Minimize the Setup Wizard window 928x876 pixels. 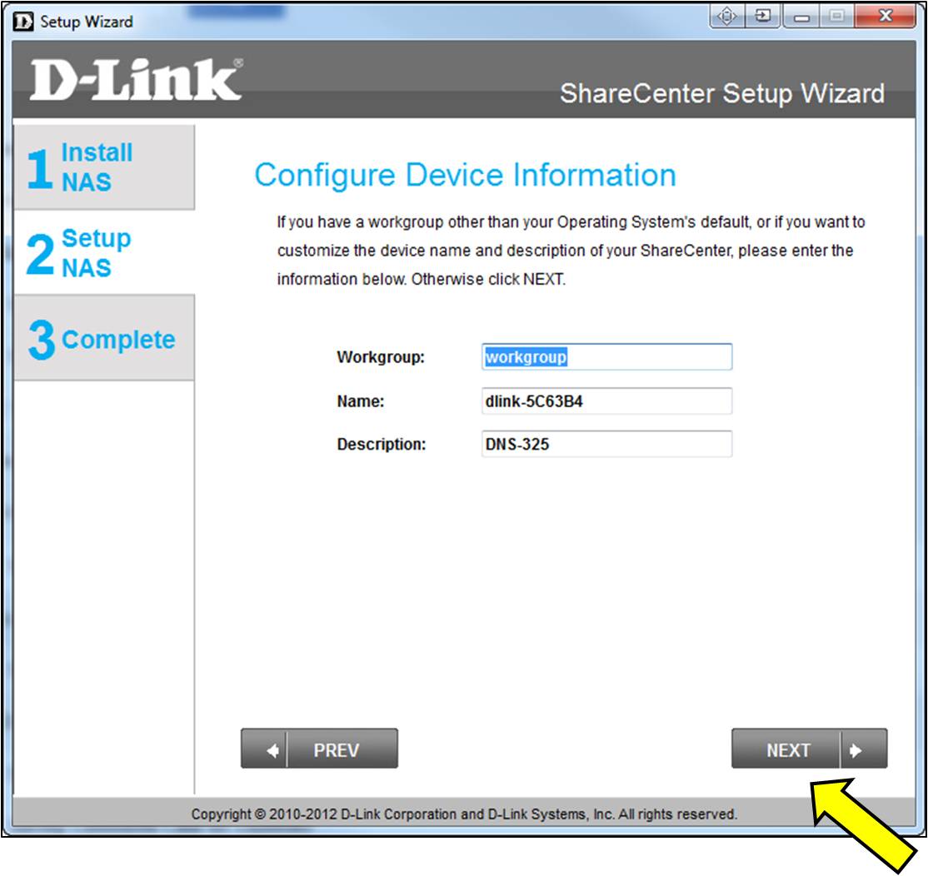(801, 16)
